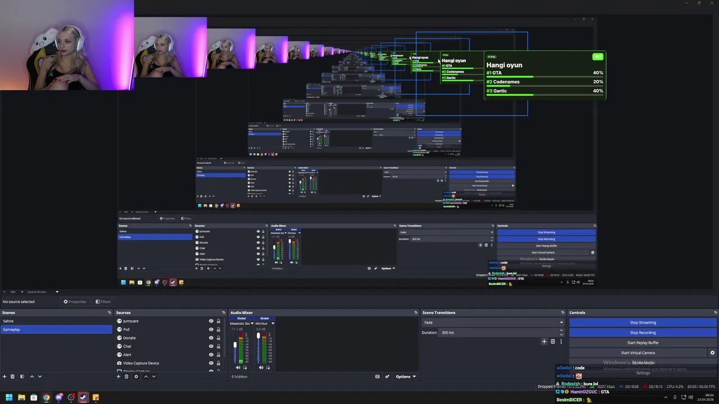The height and width of the screenshot is (404, 719).
Task: Open virtual camera settings gear
Action: [712, 353]
